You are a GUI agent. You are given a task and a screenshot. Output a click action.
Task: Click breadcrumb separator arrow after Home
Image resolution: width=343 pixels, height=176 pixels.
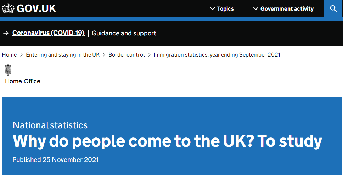21,55
